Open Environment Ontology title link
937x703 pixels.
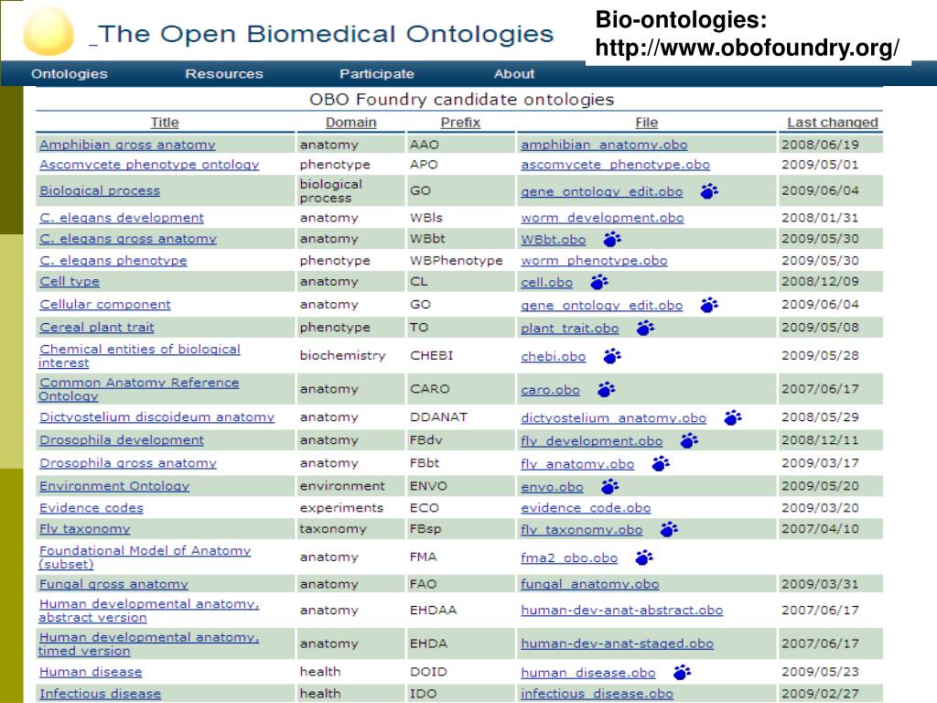click(x=114, y=486)
